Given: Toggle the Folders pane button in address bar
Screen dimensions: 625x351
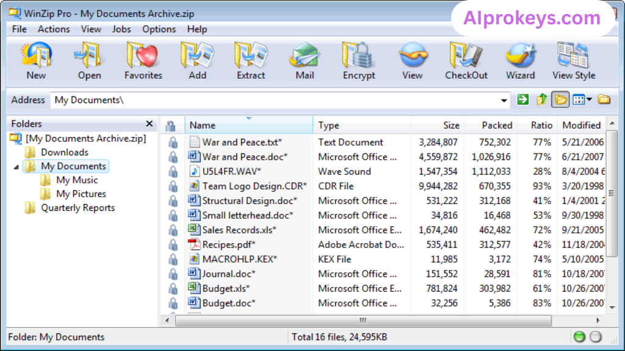Looking at the screenshot, I should [560, 99].
